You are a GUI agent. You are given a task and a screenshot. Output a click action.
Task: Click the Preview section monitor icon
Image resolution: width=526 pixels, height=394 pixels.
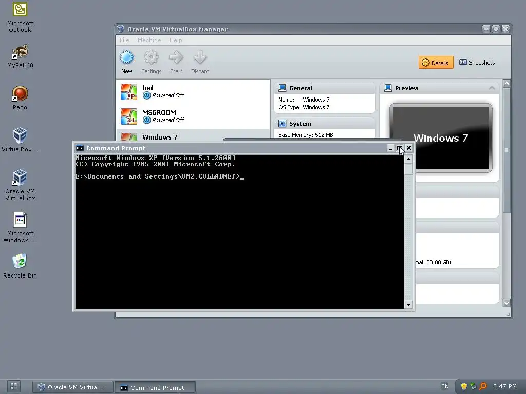(x=388, y=88)
